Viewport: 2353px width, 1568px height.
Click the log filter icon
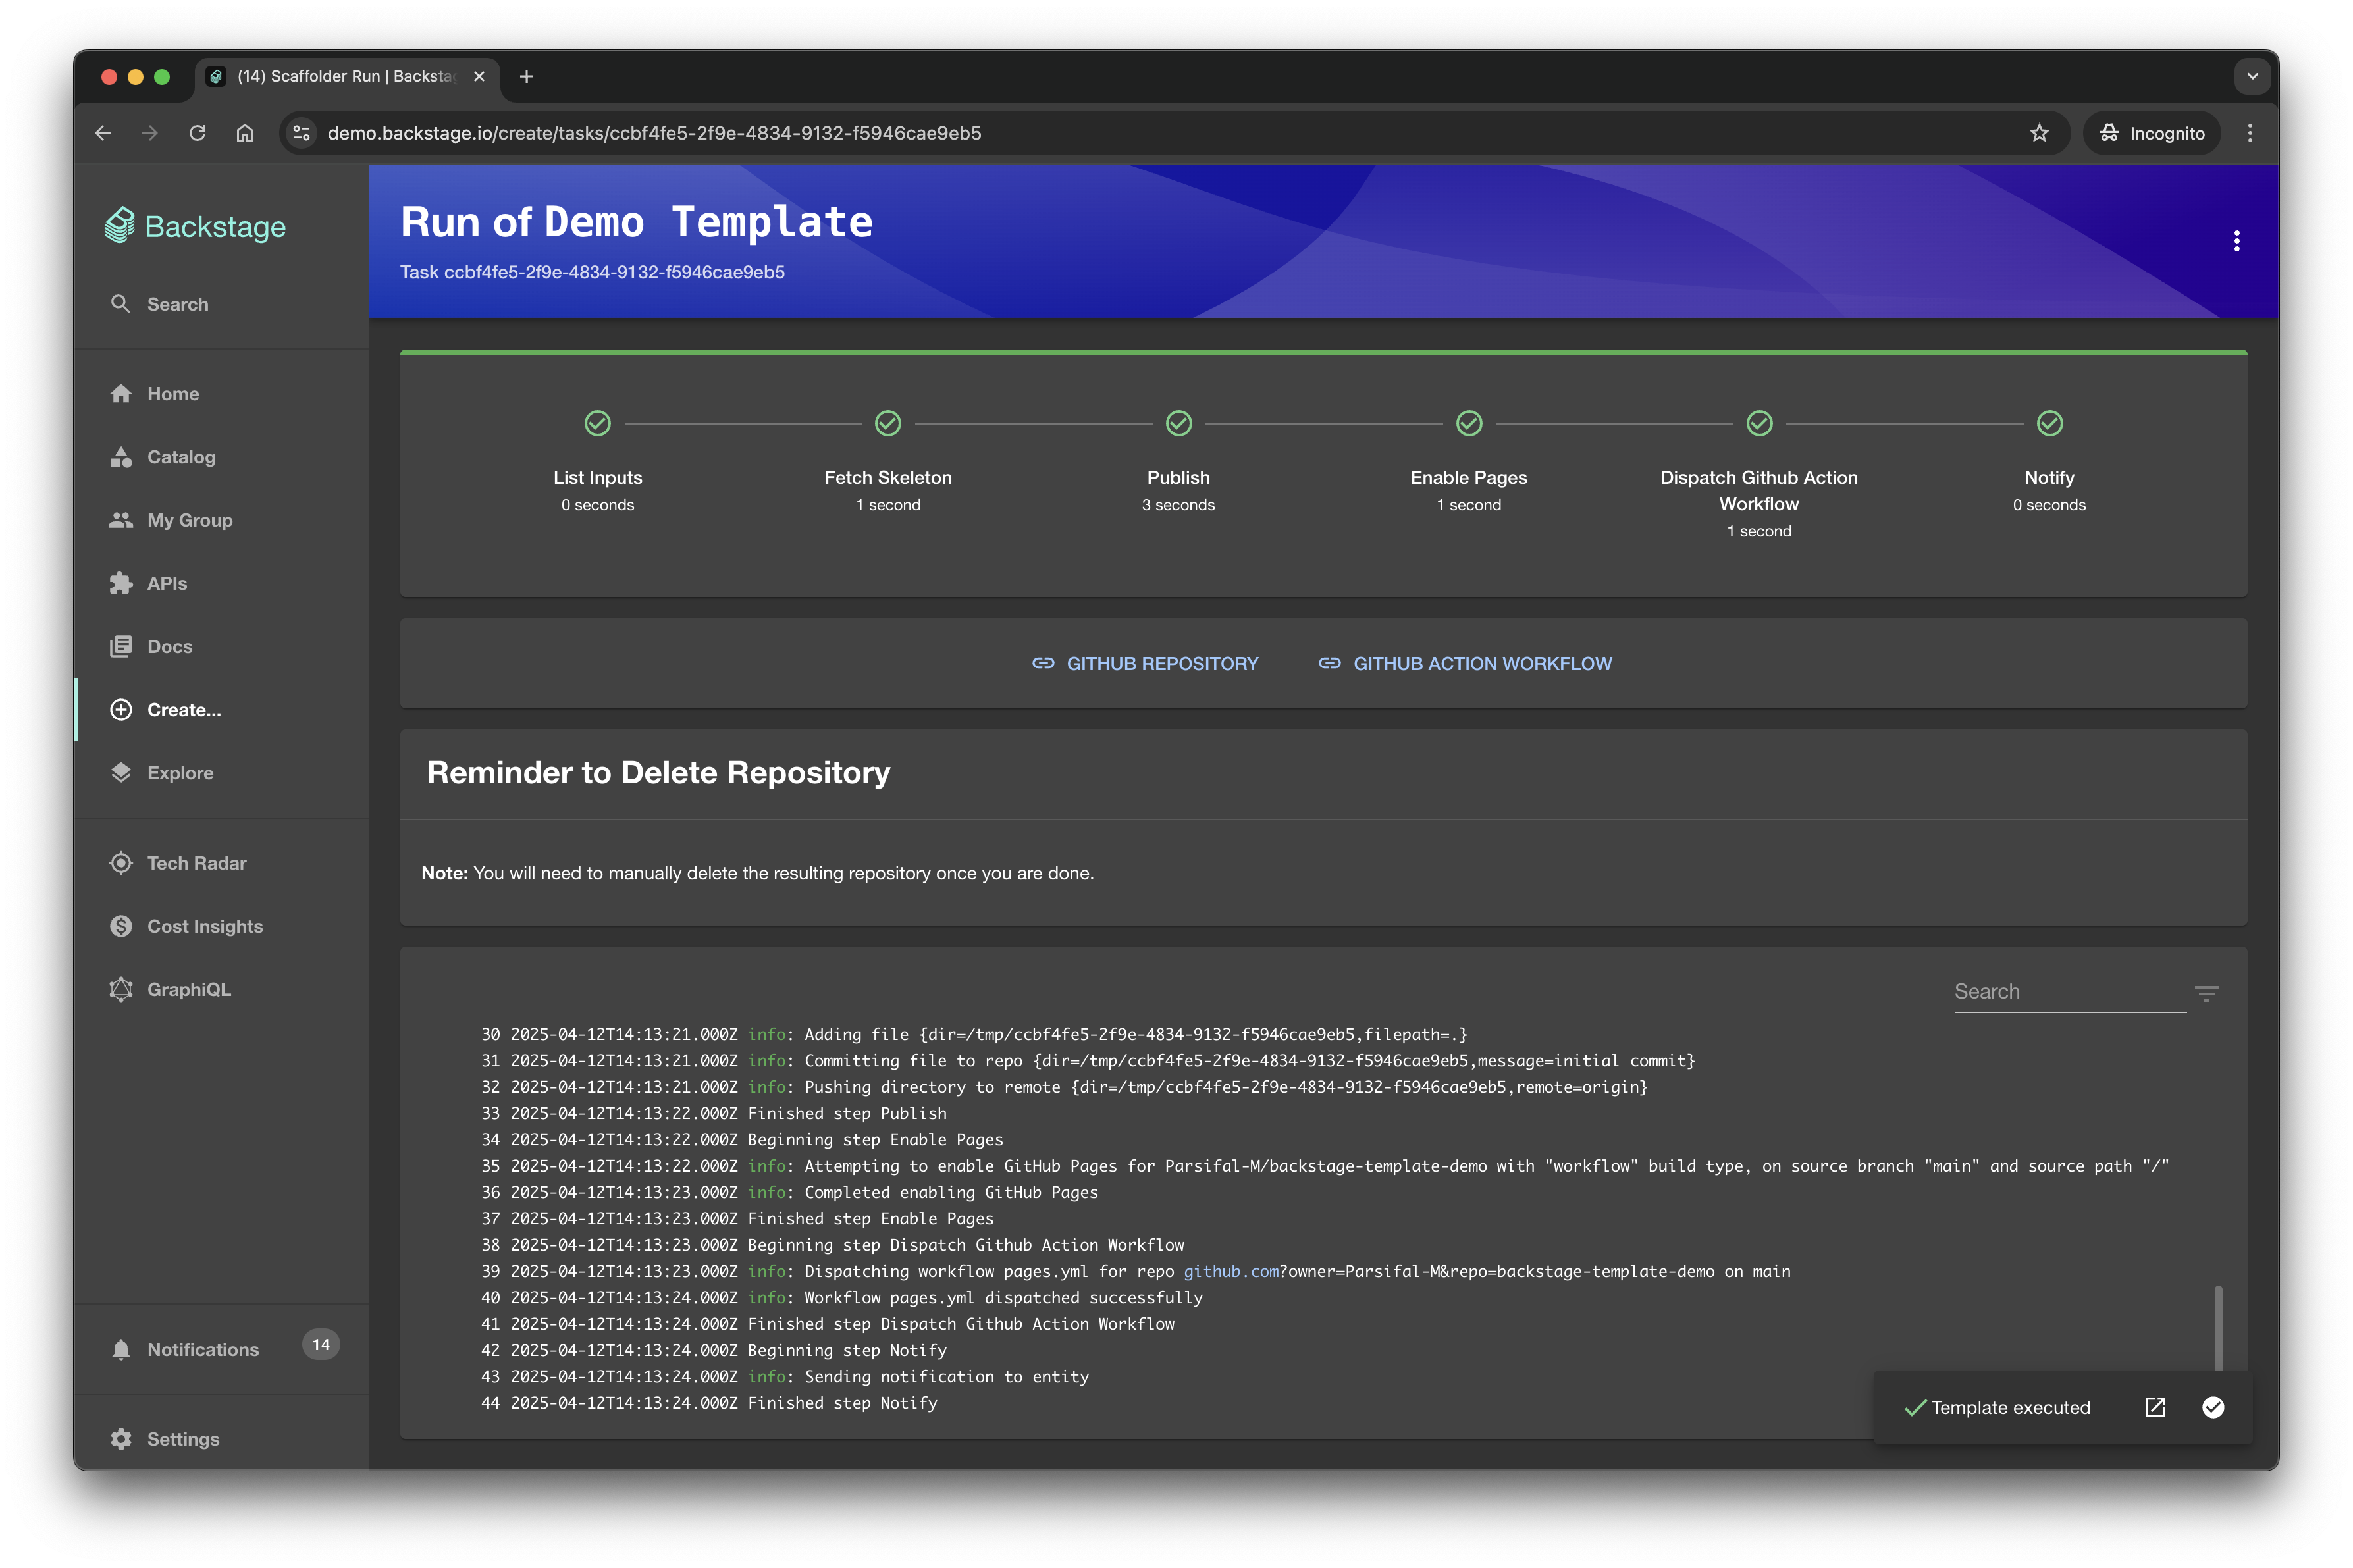coord(2206,993)
